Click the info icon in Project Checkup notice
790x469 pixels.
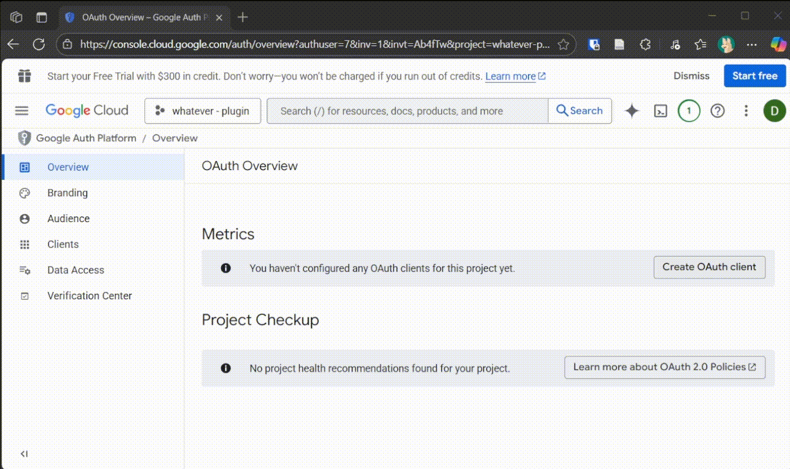coord(226,368)
